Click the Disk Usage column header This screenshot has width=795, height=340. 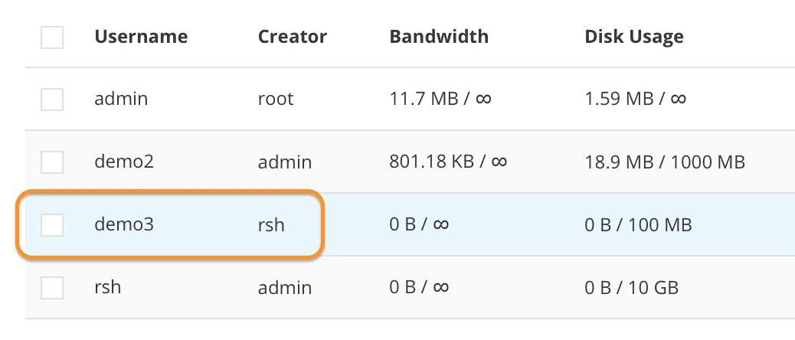click(x=634, y=37)
